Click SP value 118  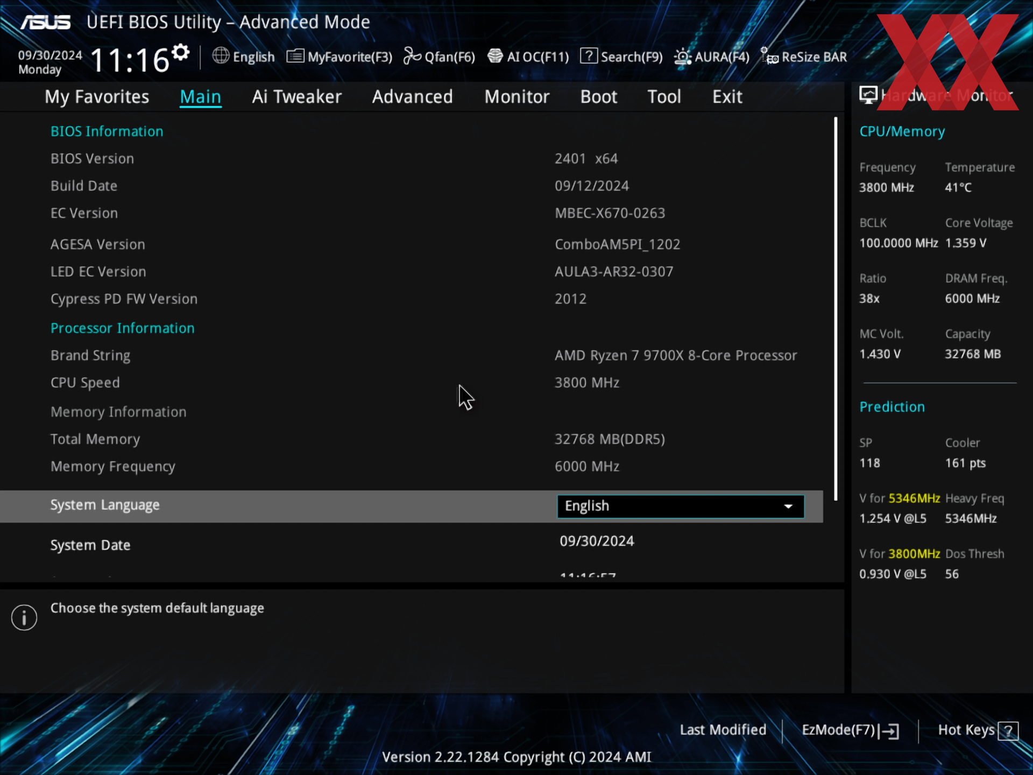click(x=869, y=463)
